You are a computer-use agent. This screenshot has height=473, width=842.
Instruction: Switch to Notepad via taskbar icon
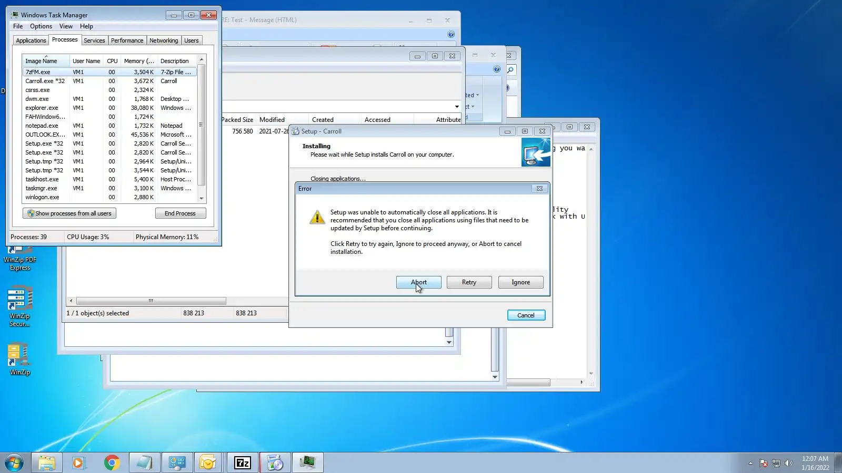(x=144, y=462)
